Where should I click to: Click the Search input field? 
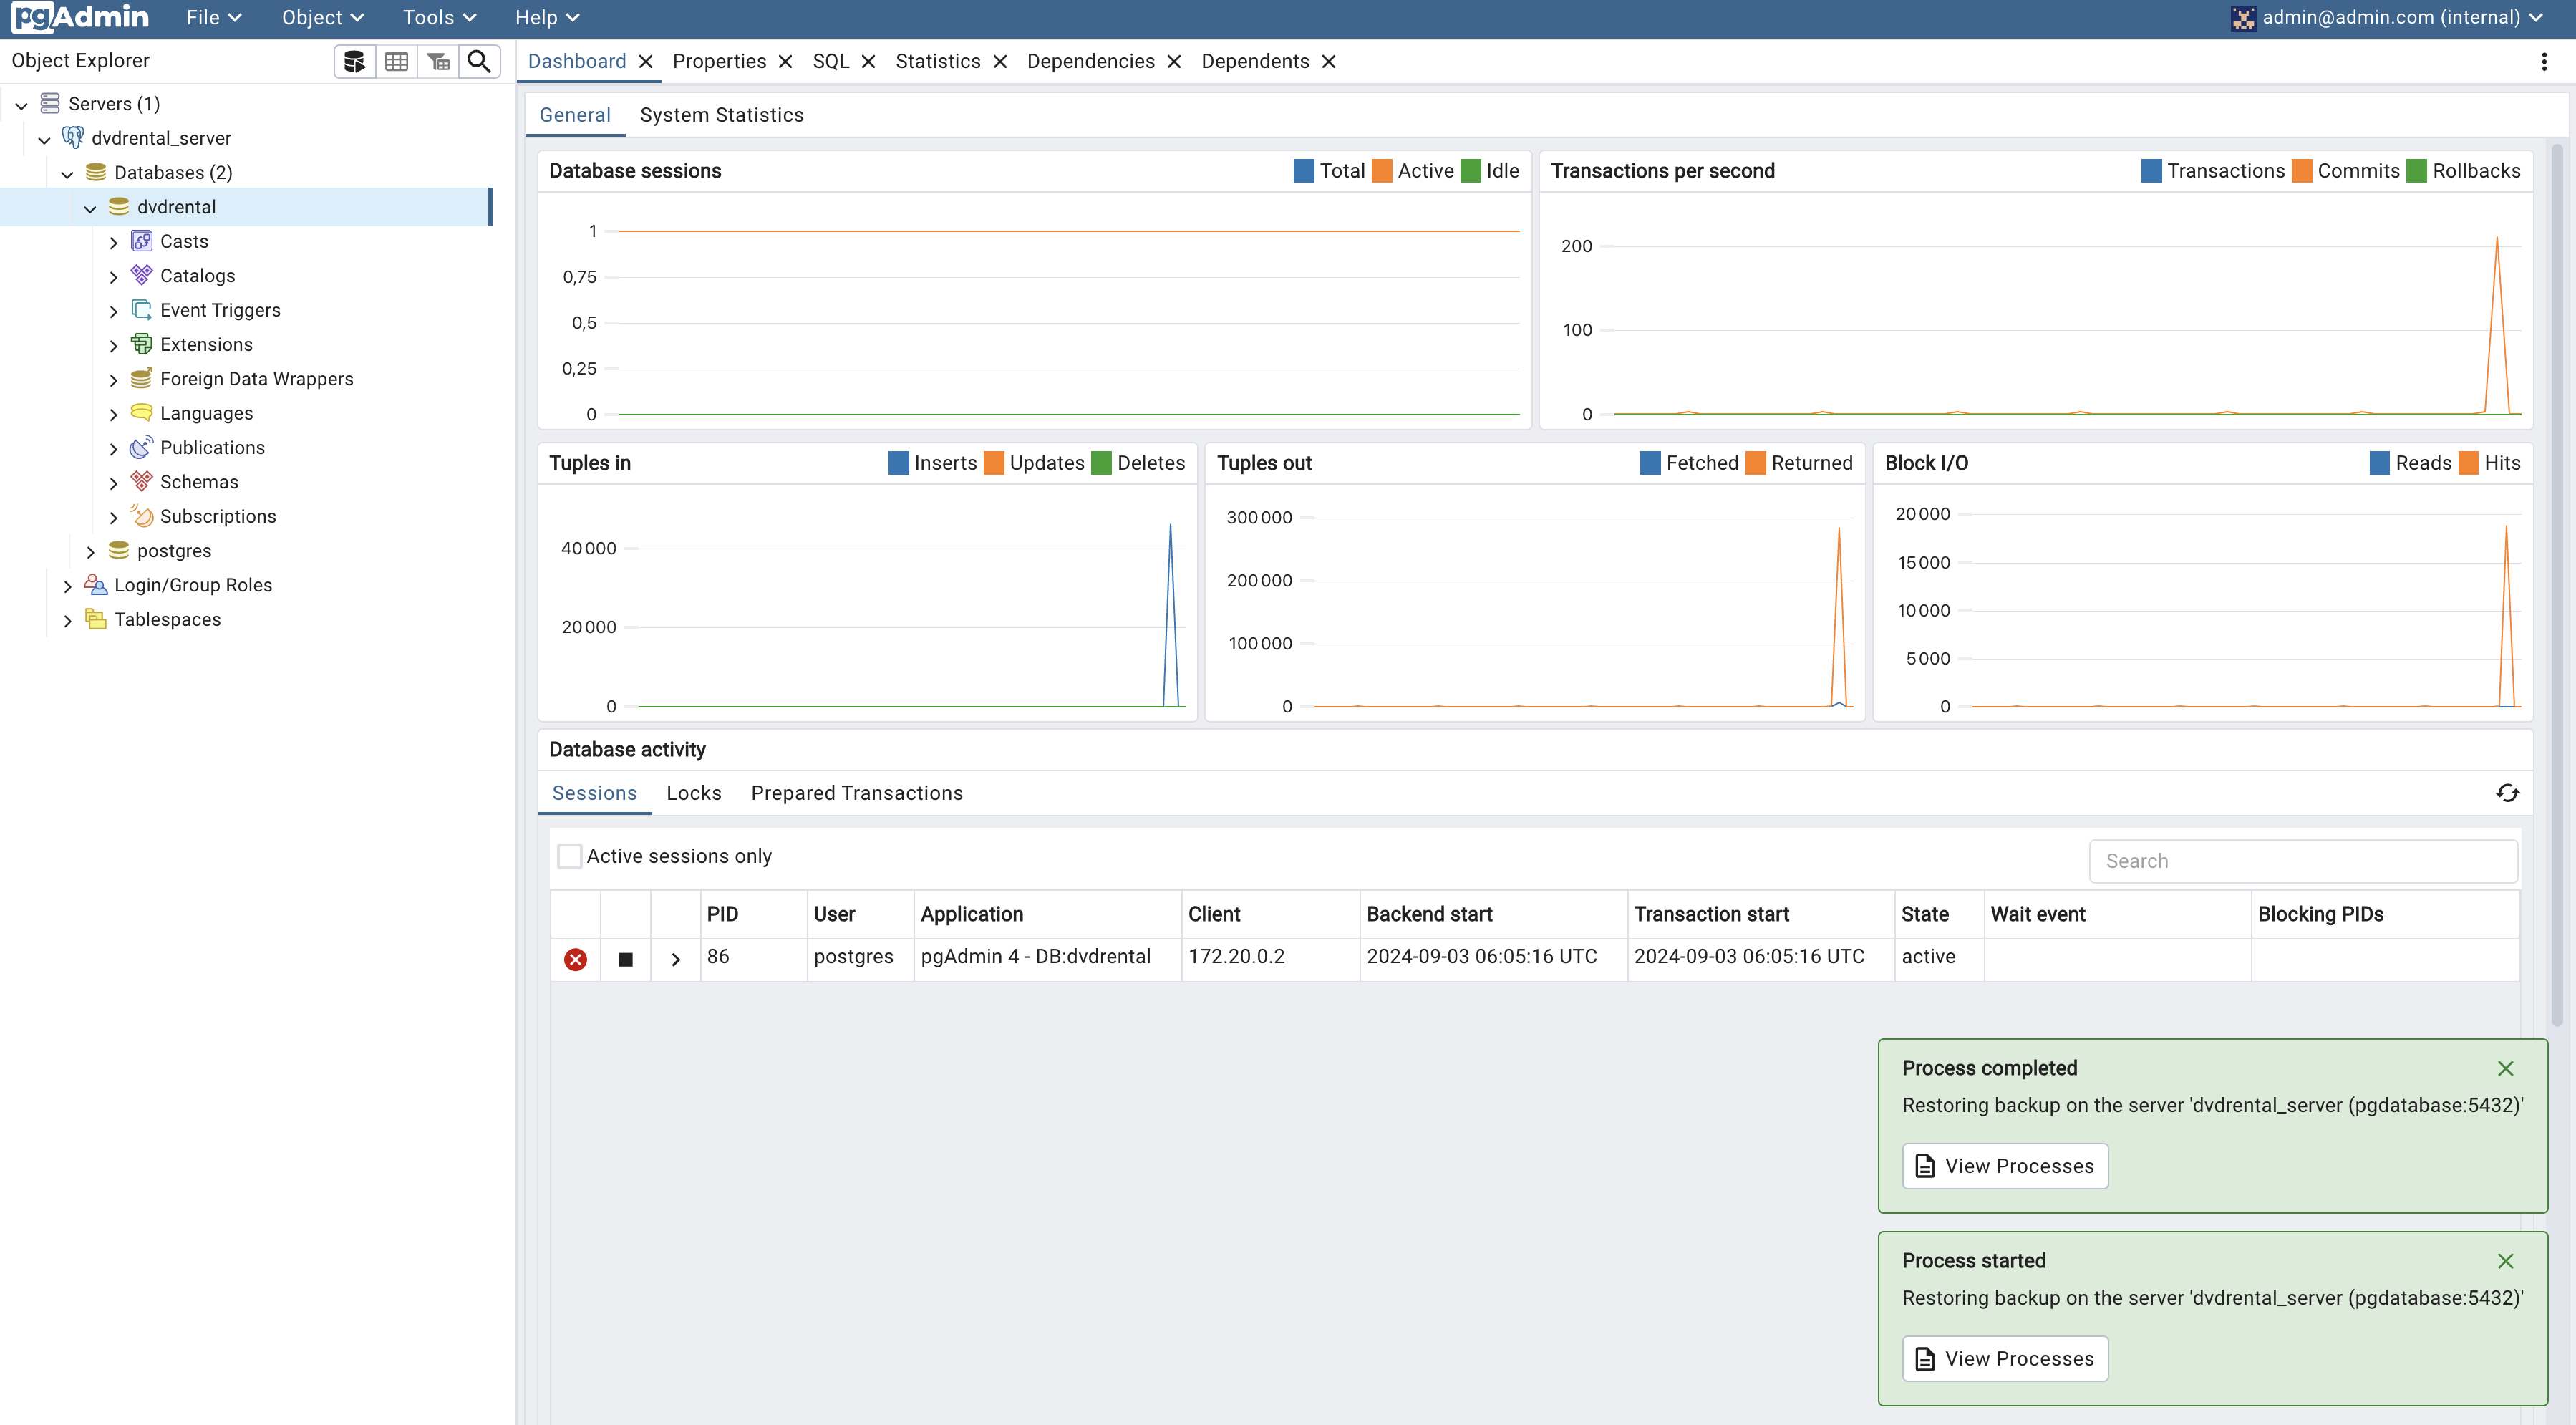click(x=2304, y=860)
